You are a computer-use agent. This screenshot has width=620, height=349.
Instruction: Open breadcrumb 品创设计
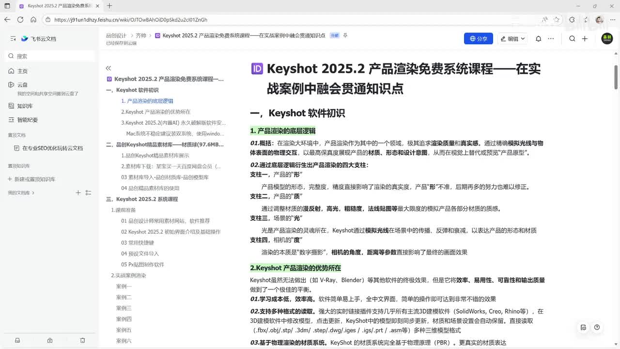tap(116, 36)
